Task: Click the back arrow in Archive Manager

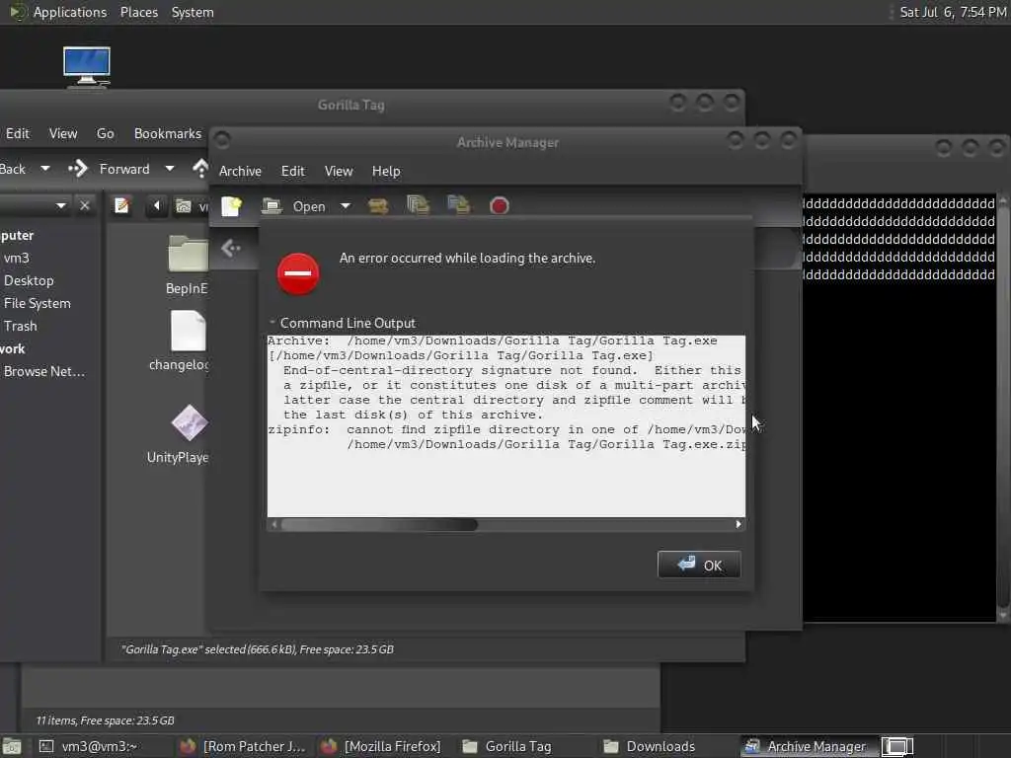Action: (x=231, y=248)
